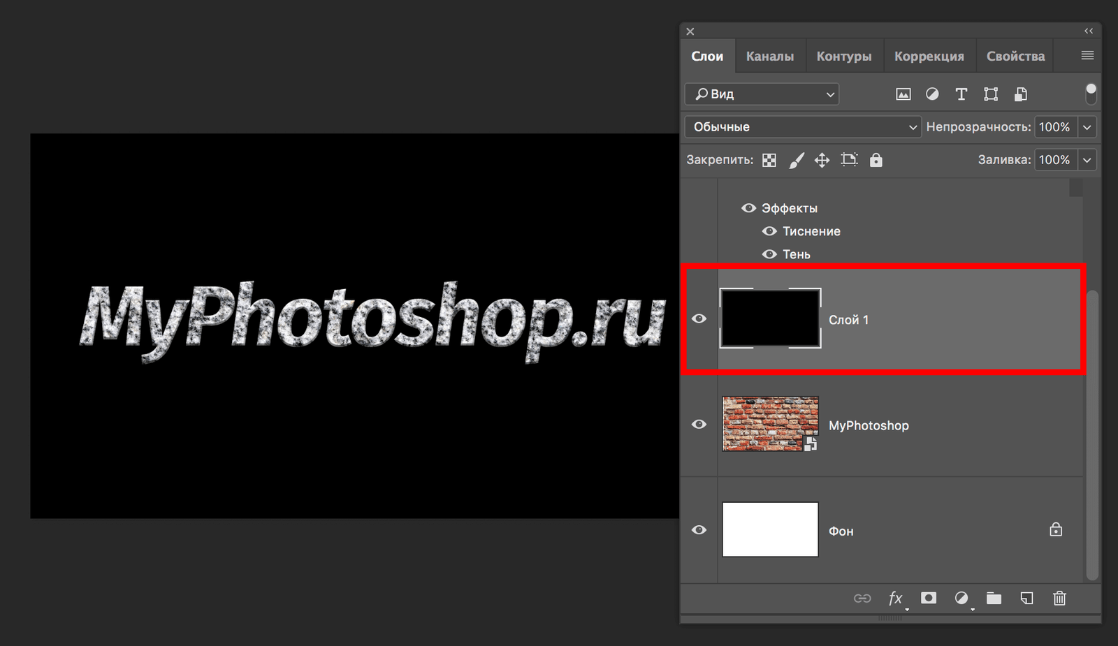Select the filter for type layers icon

click(961, 94)
